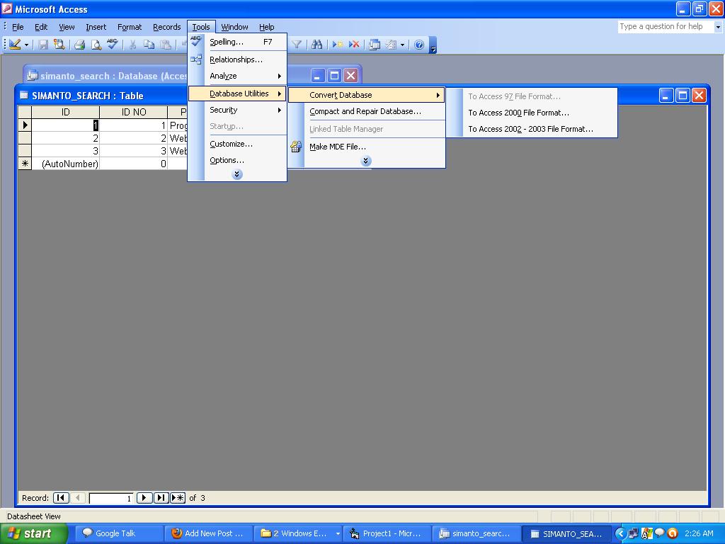Click the Design View toolbar icon

point(15,45)
